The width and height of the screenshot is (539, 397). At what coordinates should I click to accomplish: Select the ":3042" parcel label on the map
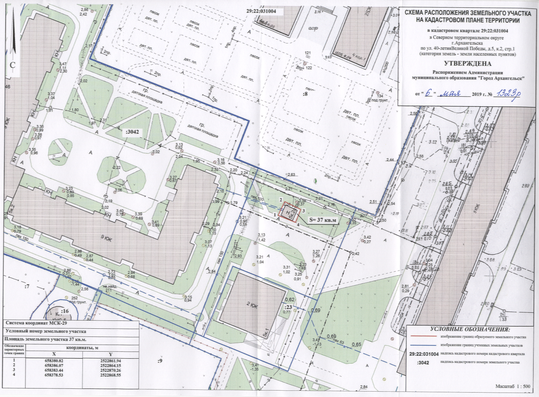click(132, 132)
